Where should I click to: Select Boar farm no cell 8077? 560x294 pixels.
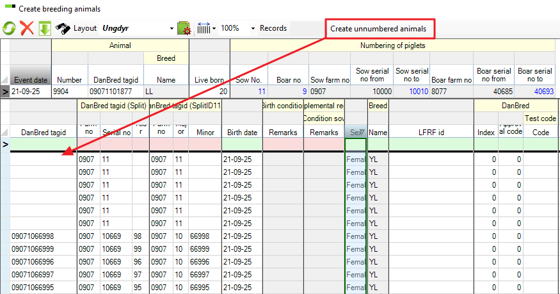451,92
